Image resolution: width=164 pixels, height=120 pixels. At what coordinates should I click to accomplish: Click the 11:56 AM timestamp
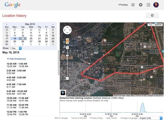[x=23, y=107]
